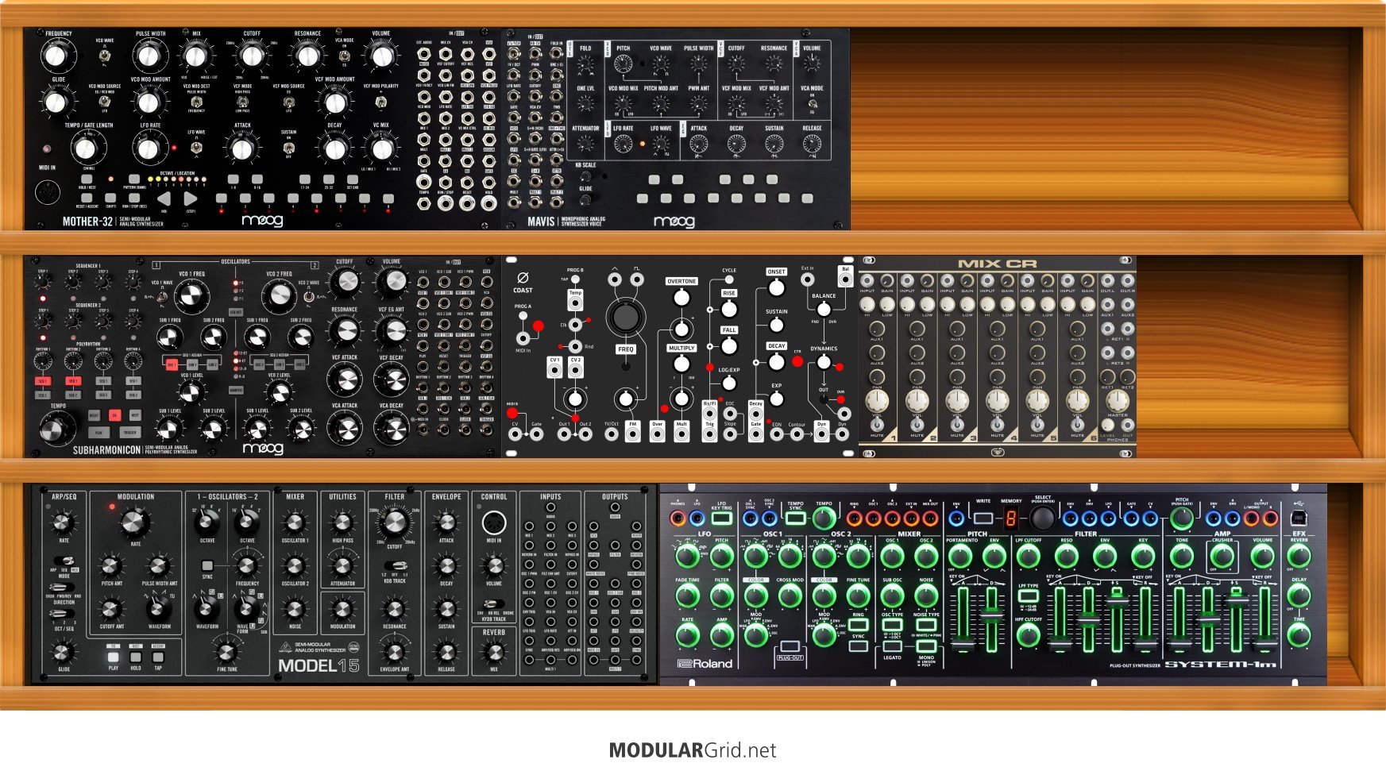
Task: Click the Model 15 envelope Release knob
Action: (446, 653)
